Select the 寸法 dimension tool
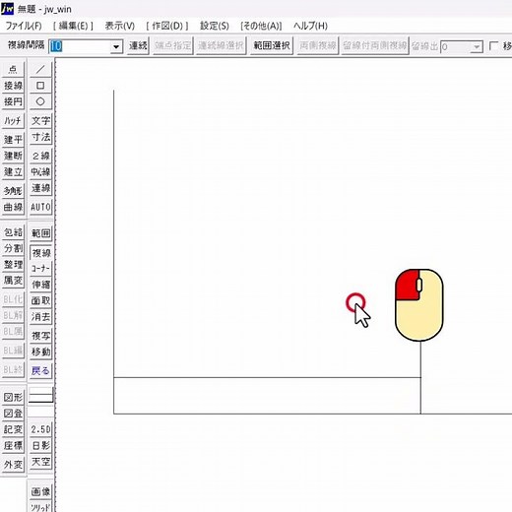This screenshot has width=512, height=512. click(x=40, y=137)
